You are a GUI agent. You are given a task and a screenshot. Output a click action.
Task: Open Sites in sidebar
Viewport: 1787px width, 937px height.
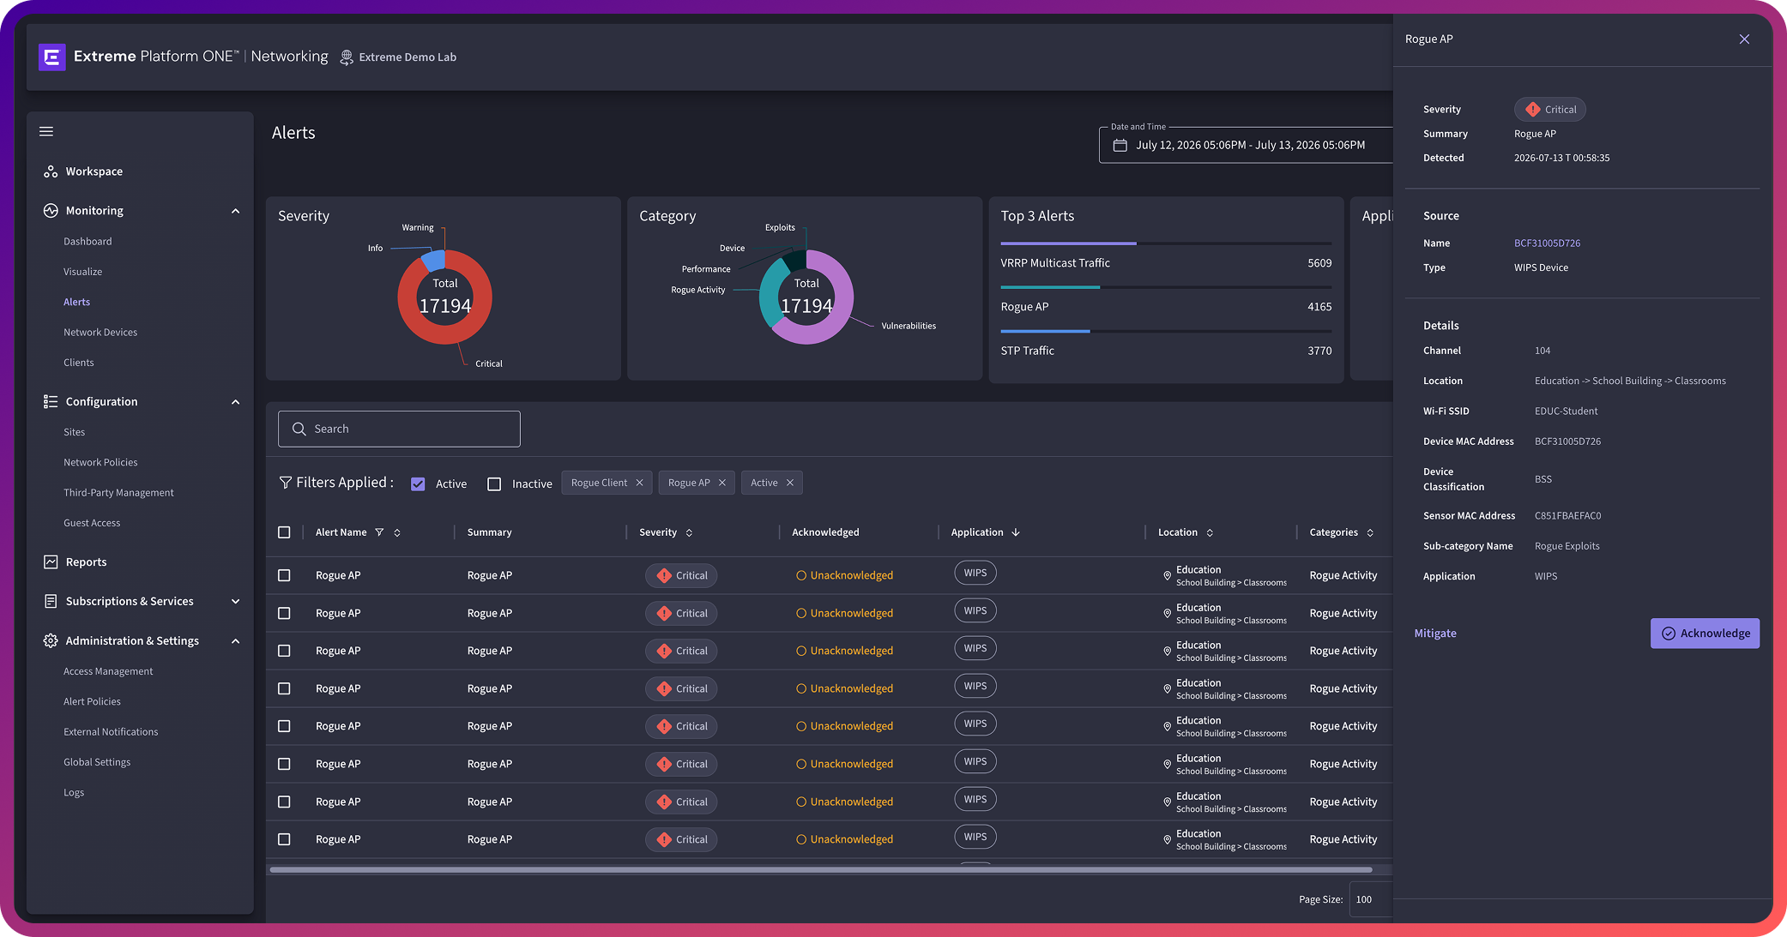coord(74,432)
